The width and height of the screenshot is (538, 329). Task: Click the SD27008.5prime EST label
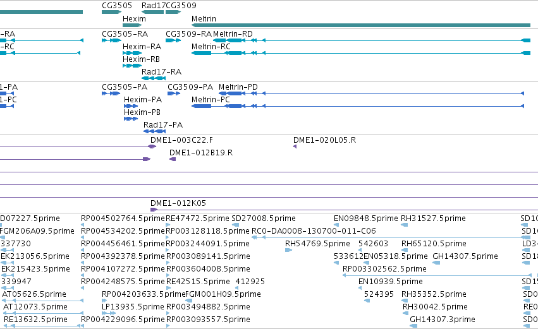[x=264, y=218]
